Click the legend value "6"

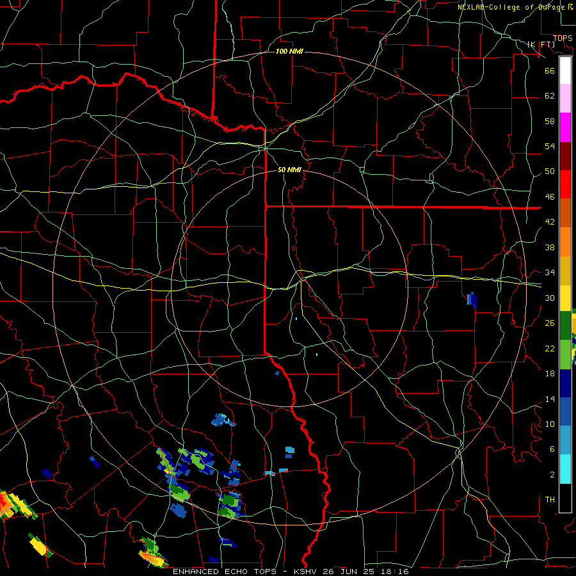[x=552, y=449]
